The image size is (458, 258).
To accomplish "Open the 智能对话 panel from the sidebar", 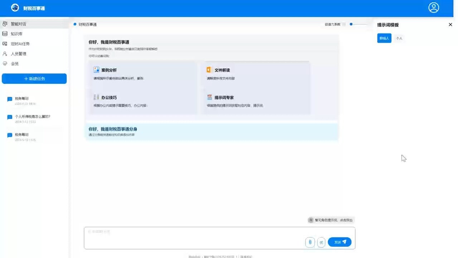I will [19, 24].
